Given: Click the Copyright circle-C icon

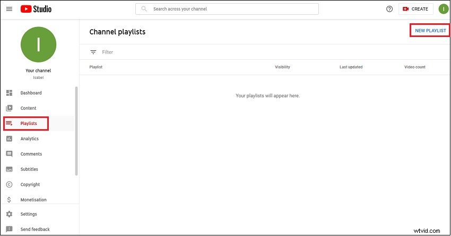Looking at the screenshot, I should pos(9,184).
